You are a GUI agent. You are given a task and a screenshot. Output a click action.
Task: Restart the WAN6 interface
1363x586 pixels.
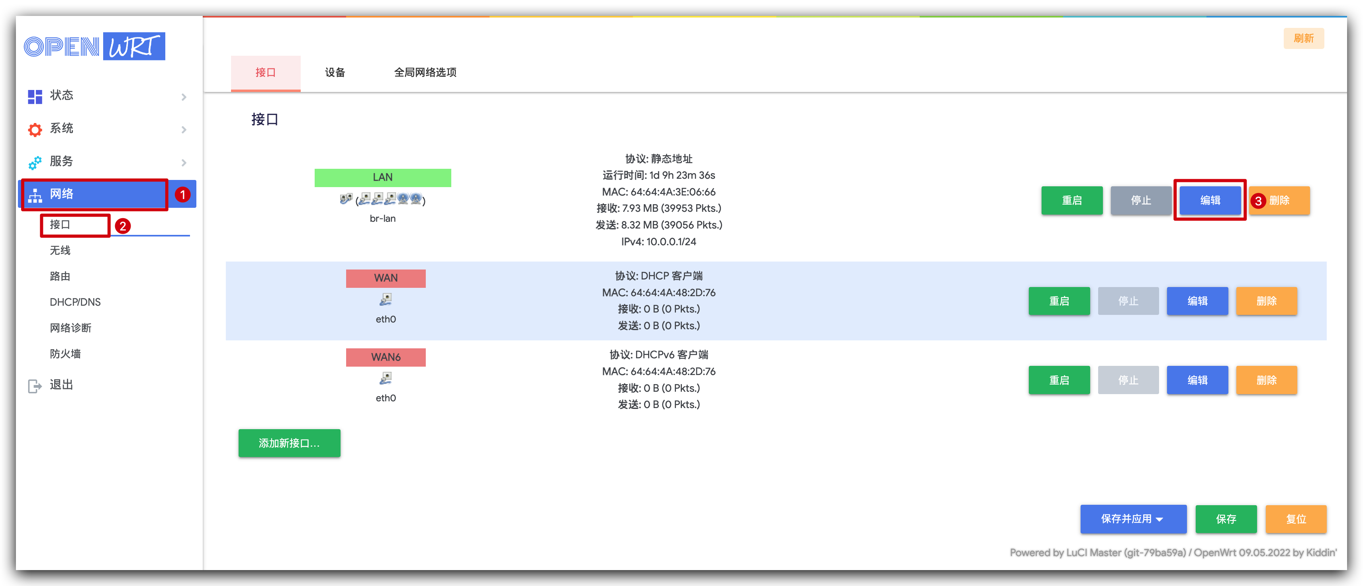click(1059, 380)
